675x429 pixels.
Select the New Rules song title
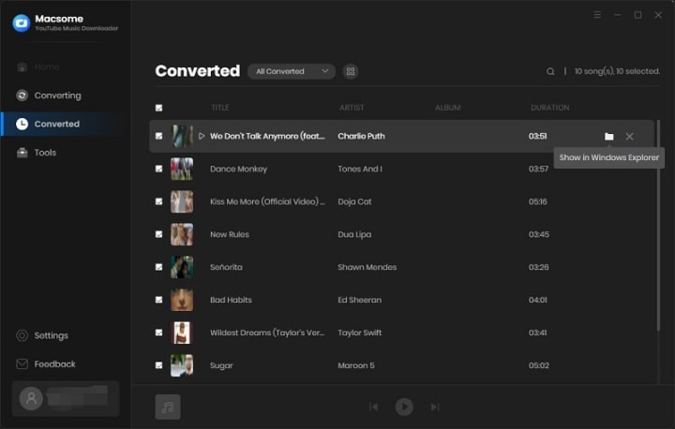pos(230,234)
